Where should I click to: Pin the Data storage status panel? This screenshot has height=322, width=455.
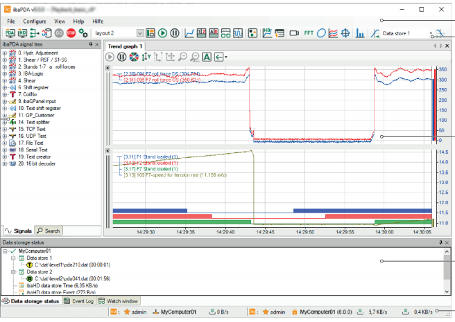440,242
